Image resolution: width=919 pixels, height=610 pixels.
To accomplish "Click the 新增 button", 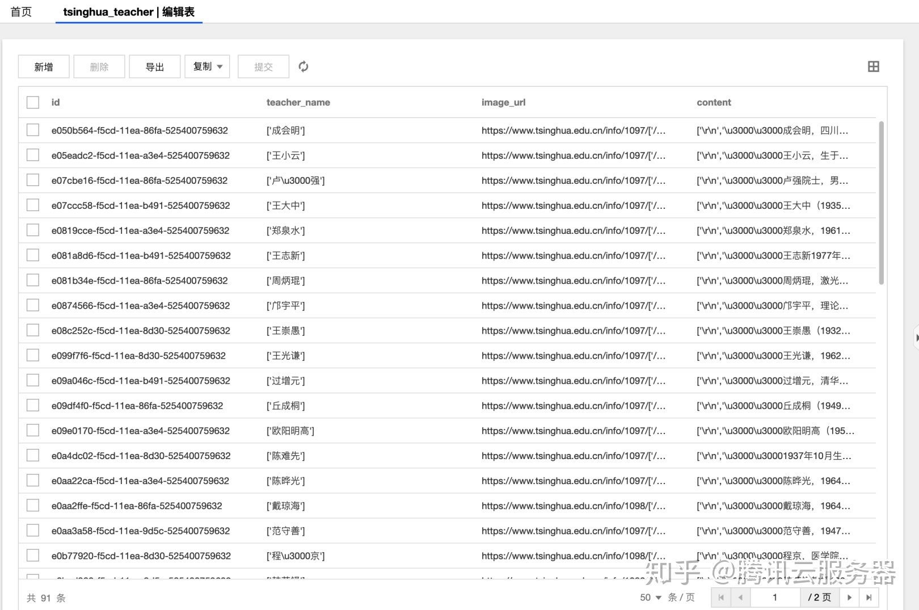I will [44, 66].
